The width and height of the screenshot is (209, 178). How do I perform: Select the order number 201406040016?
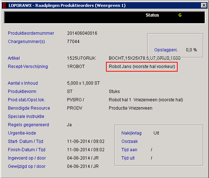82,33
